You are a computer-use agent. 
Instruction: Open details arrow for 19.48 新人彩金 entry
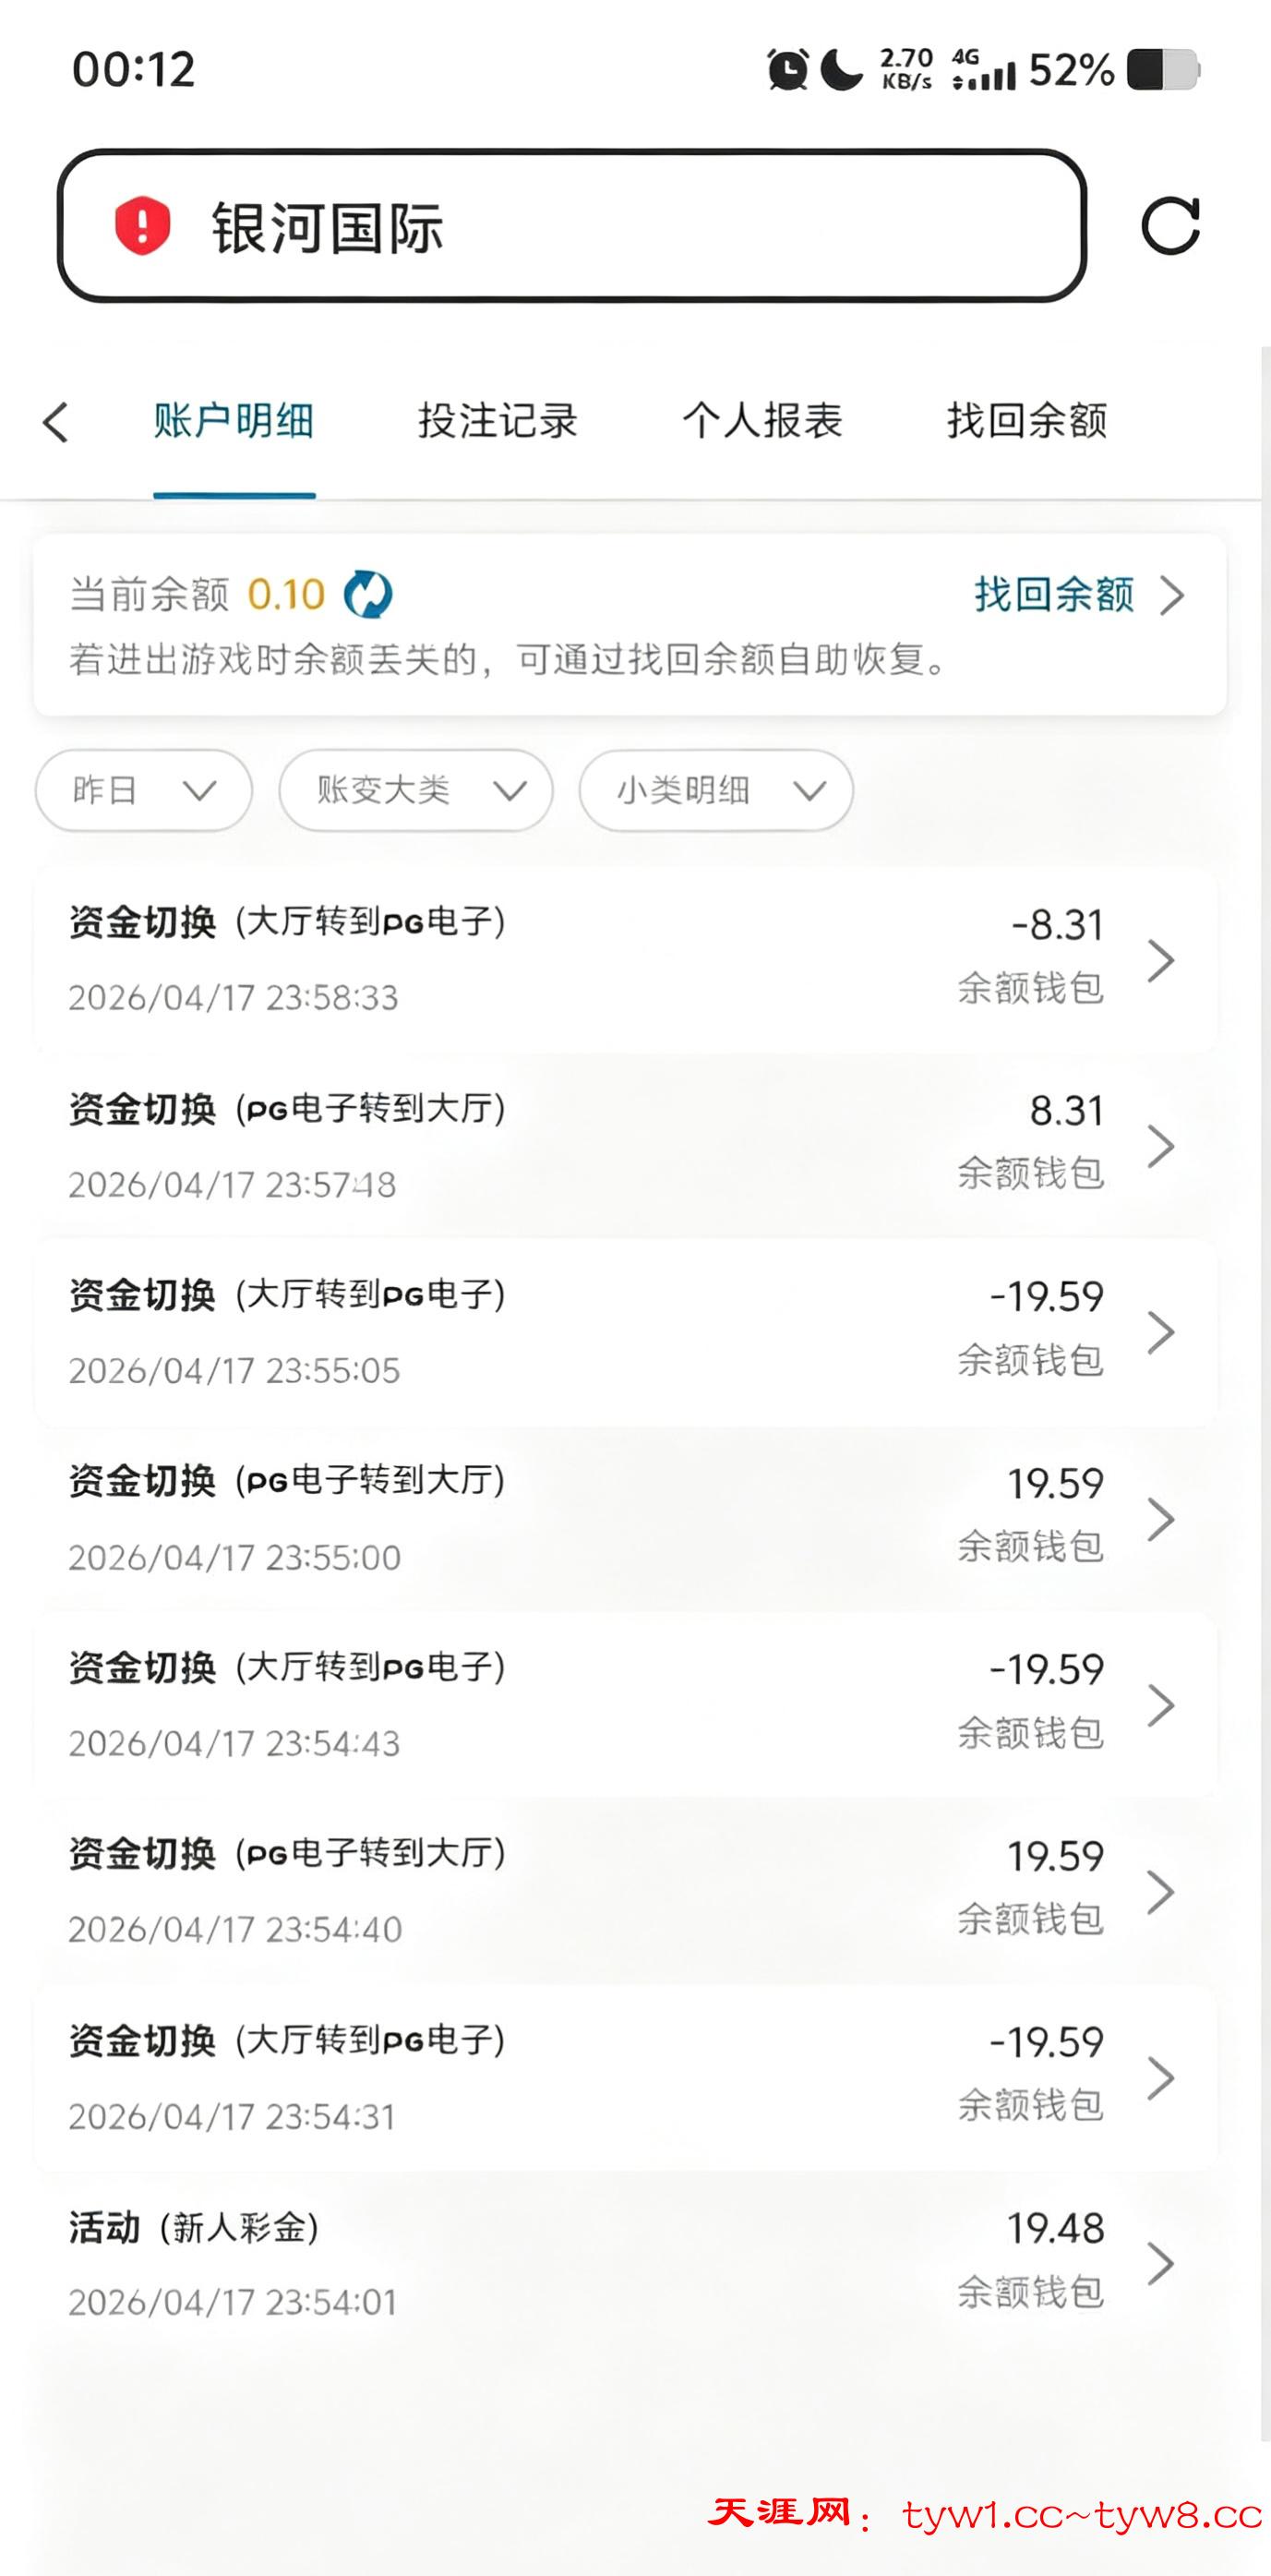1160,2264
